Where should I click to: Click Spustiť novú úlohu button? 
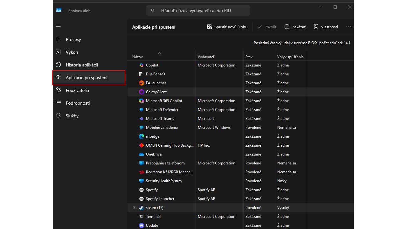(227, 27)
